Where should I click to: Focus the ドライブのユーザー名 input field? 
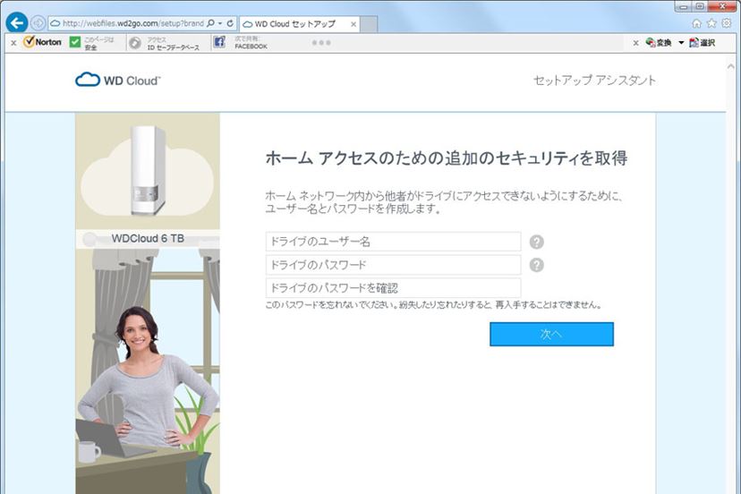393,242
